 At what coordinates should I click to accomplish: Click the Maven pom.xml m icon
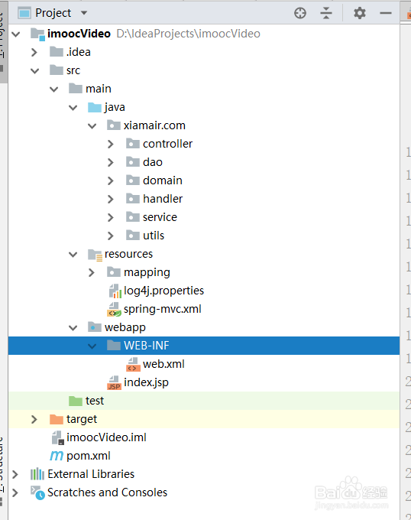coord(57,456)
